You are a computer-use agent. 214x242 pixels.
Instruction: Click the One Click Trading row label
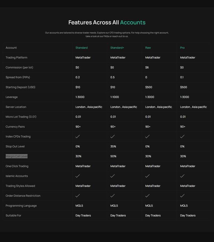[17, 166]
